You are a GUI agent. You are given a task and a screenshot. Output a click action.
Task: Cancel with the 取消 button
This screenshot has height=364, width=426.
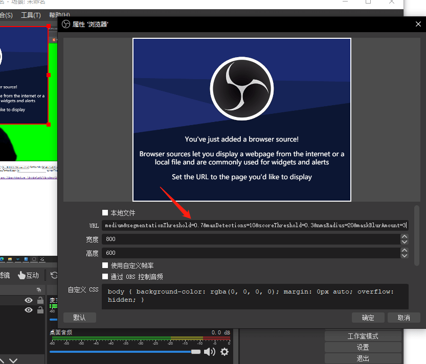tap(403, 318)
